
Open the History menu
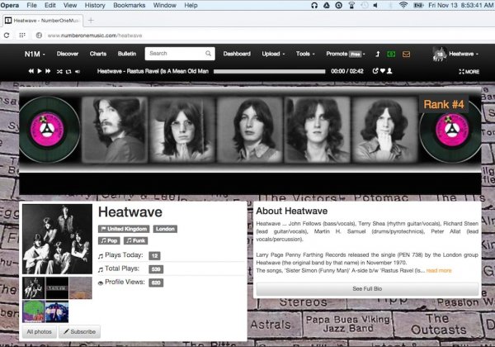pyautogui.click(x=95, y=6)
